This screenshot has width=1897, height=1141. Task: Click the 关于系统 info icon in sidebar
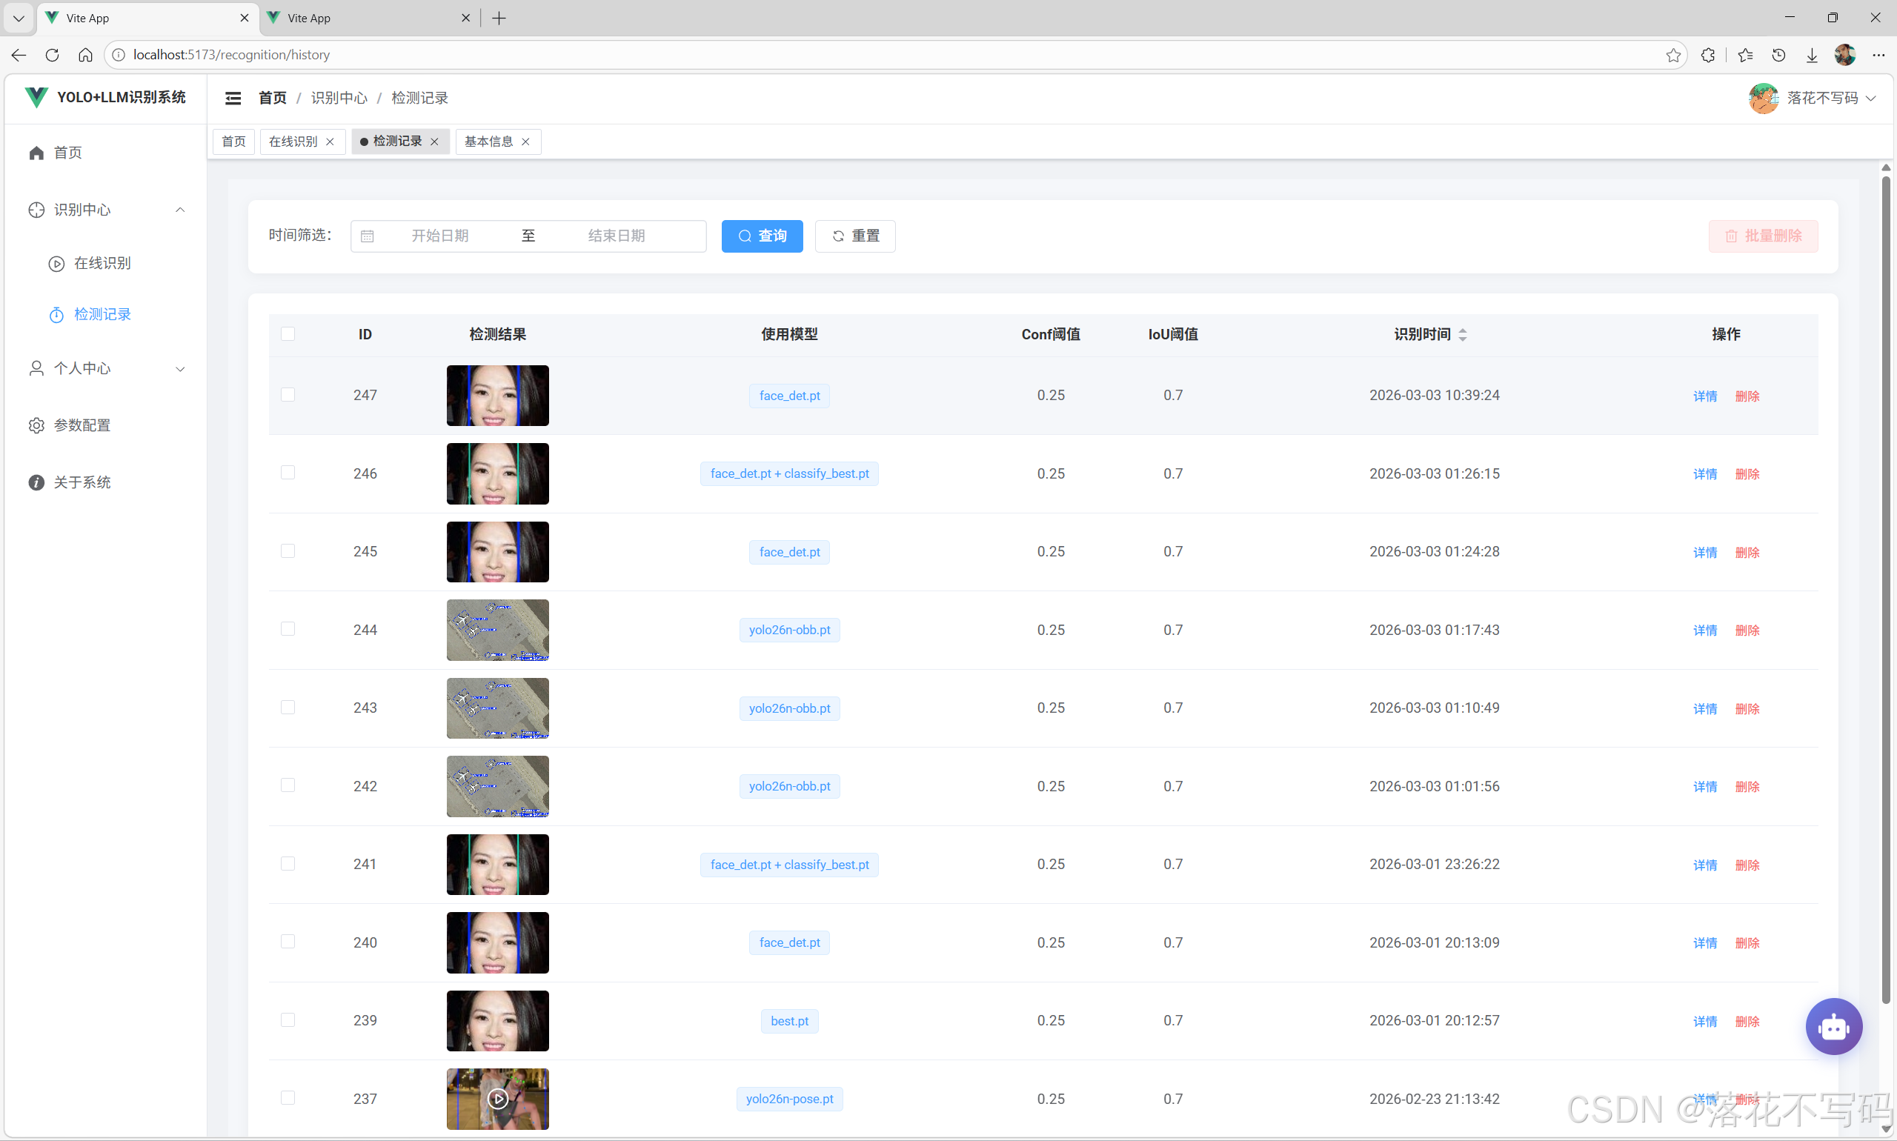(x=36, y=482)
